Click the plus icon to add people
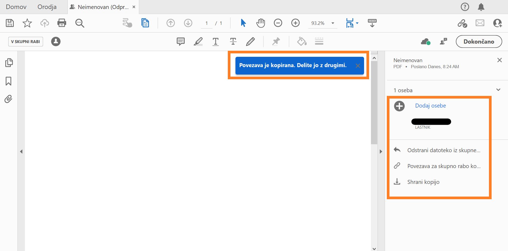508x251 pixels. (399, 106)
